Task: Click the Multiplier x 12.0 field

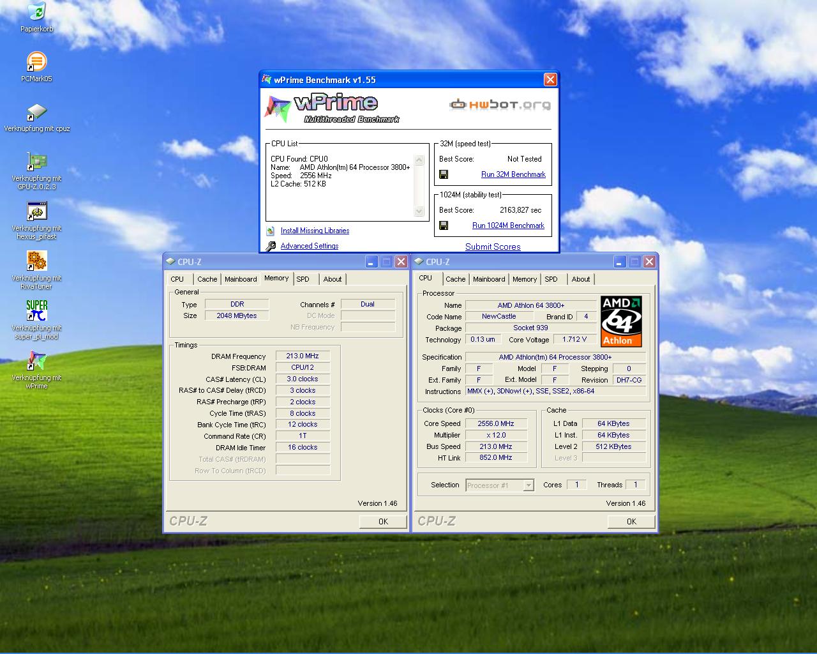Action: click(496, 435)
